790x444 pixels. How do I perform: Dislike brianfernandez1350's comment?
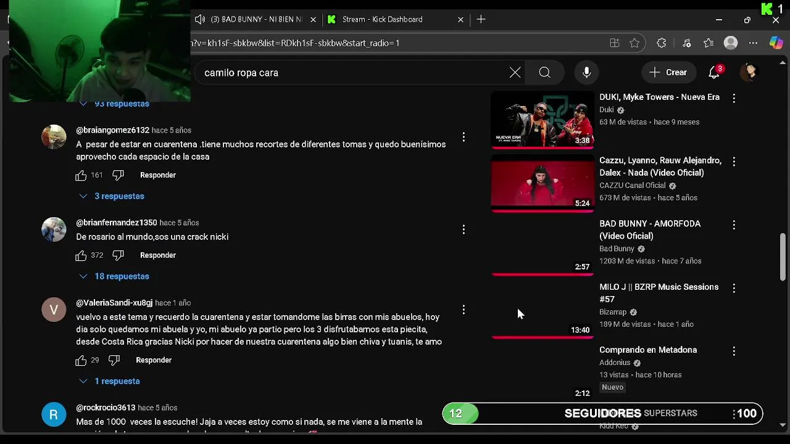pyautogui.click(x=118, y=255)
